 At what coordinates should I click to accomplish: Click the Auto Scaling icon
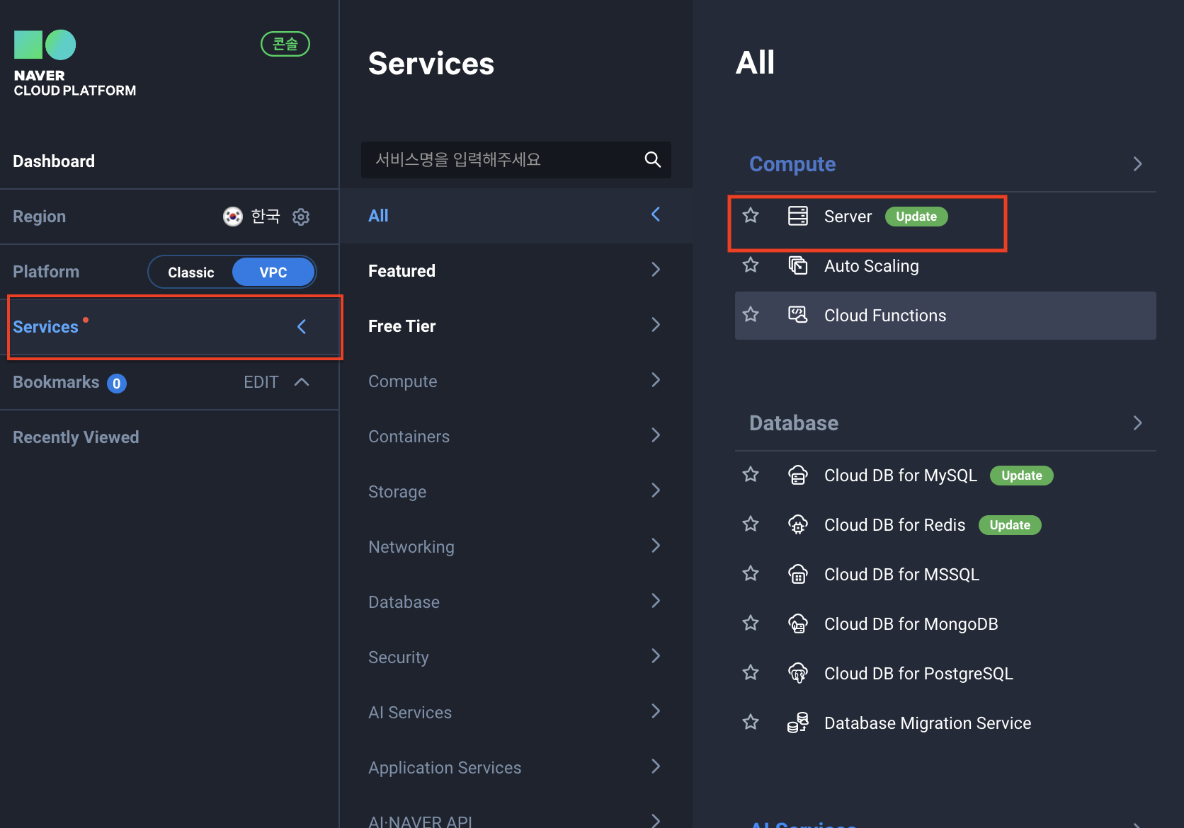tap(798, 265)
